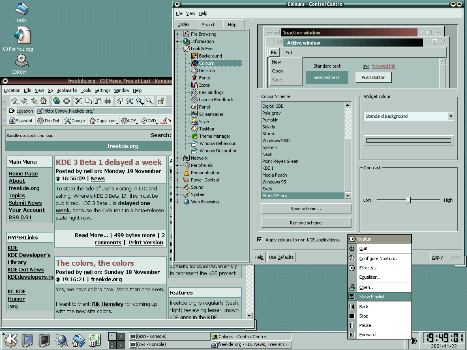
Task: Click the widget colour swatch button
Action: pos(409,141)
